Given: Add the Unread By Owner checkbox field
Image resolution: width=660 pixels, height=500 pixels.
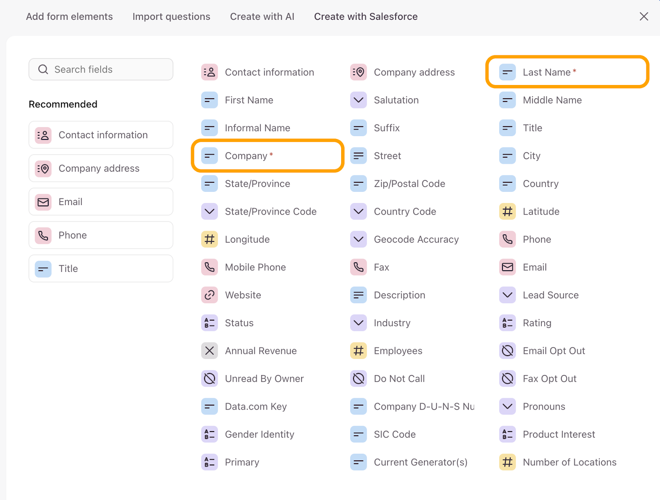Looking at the screenshot, I should pos(264,379).
